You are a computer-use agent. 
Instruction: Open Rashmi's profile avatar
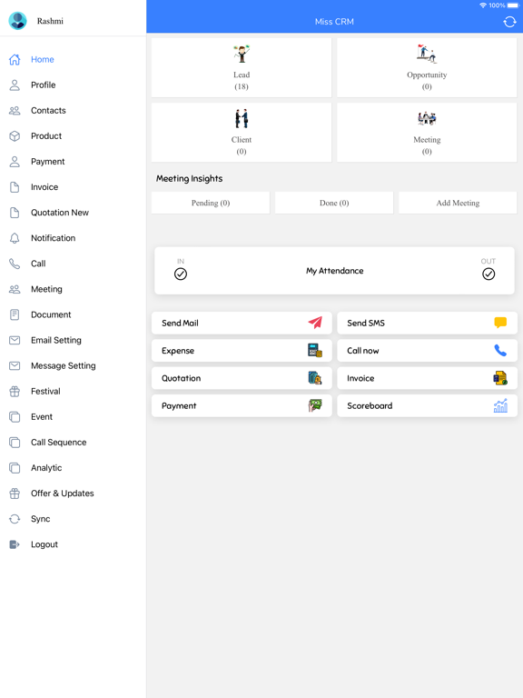pyautogui.click(x=18, y=21)
